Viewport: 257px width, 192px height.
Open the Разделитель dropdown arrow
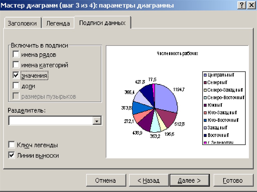pos(97,121)
